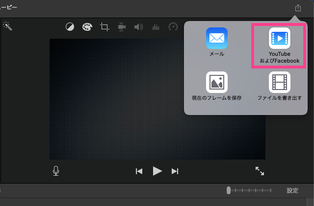The width and height of the screenshot is (314, 206).
Task: Start voiceover recording with microphone icon
Action: click(x=56, y=171)
